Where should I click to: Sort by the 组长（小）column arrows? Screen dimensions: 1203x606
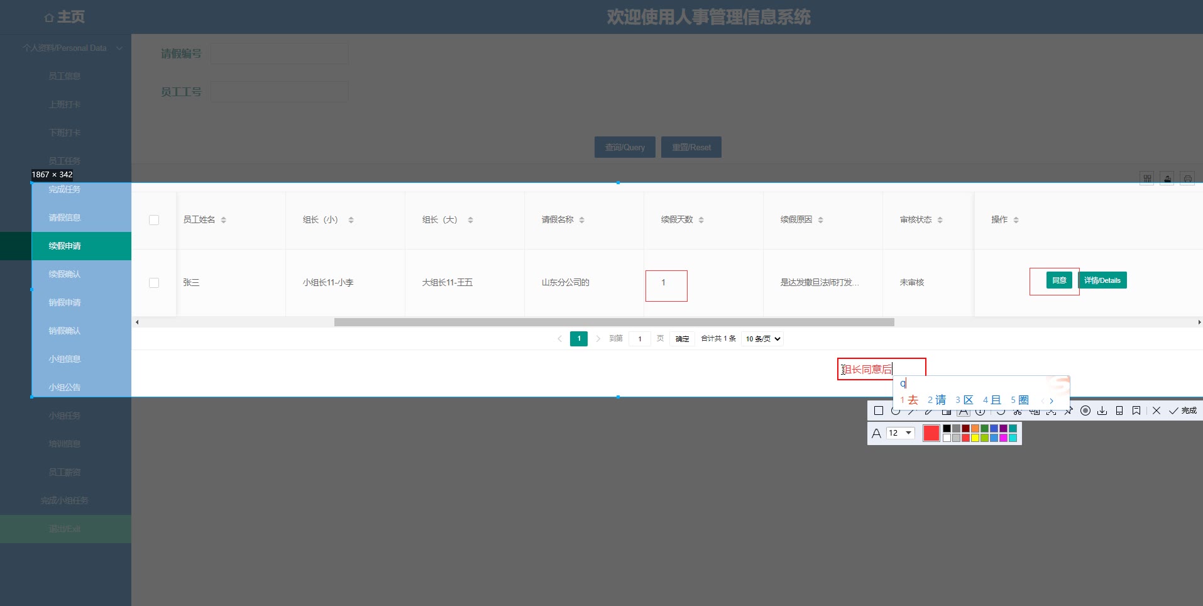[351, 220]
